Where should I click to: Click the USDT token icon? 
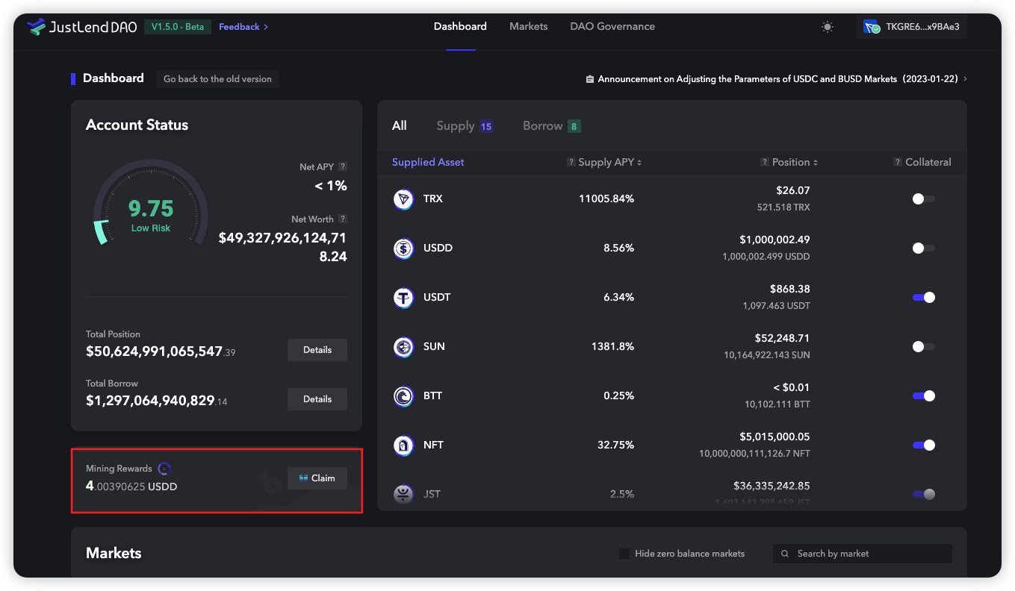point(403,298)
